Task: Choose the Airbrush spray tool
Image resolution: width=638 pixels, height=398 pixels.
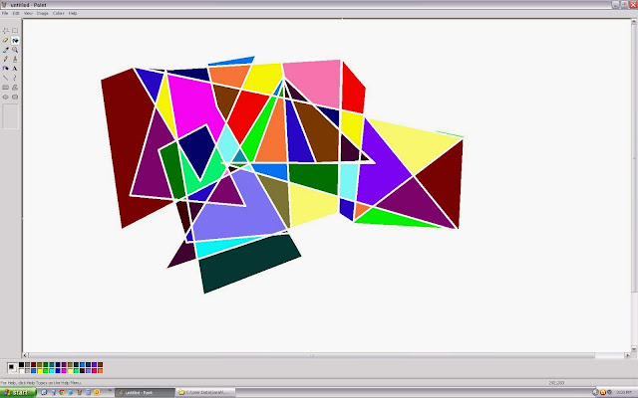Action: (6, 69)
